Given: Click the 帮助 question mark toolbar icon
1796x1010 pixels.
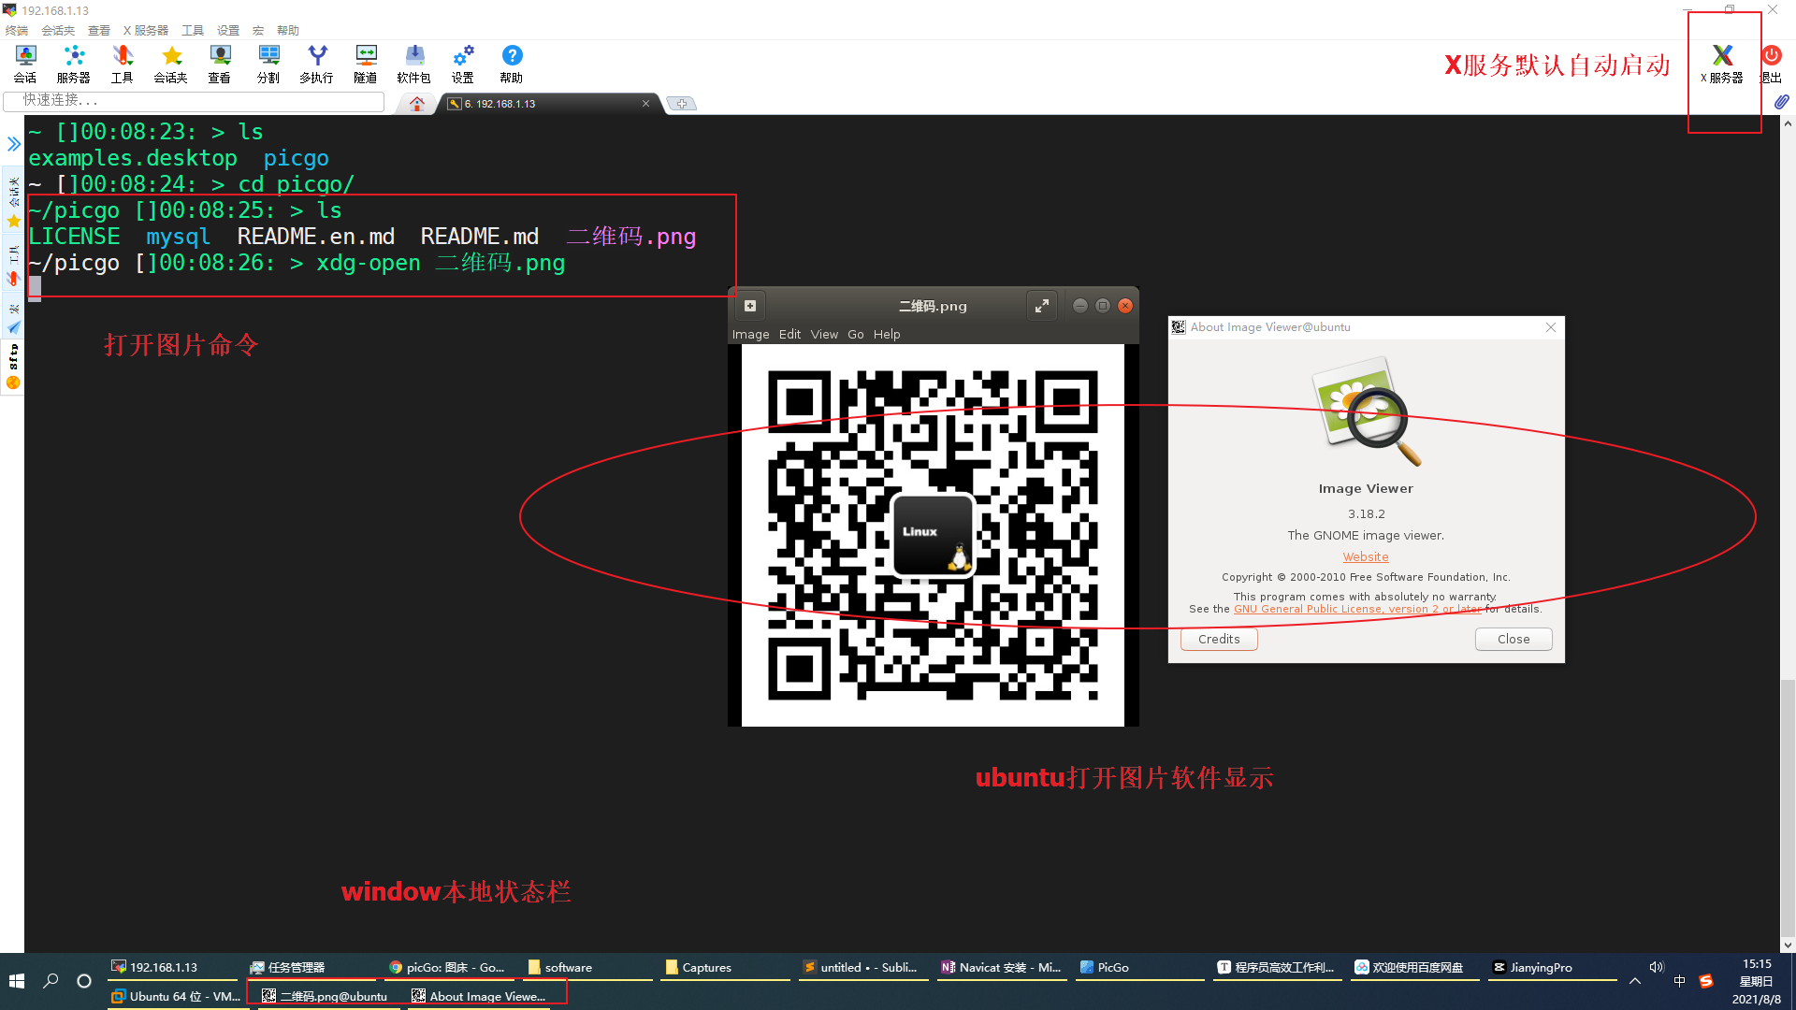Looking at the screenshot, I should [512, 65].
